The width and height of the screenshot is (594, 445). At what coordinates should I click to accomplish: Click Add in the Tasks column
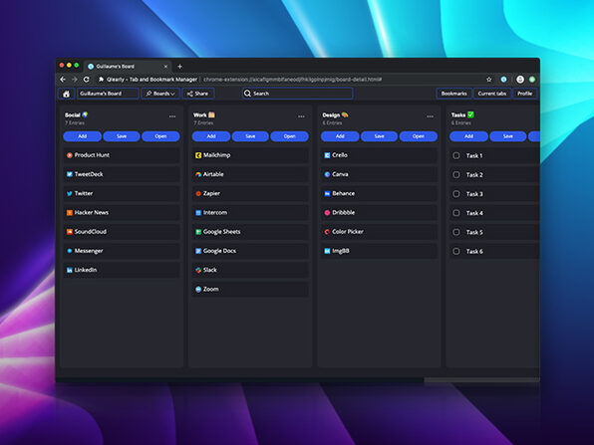pyautogui.click(x=468, y=136)
